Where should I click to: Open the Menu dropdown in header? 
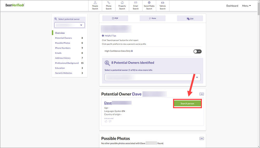coord(247,6)
